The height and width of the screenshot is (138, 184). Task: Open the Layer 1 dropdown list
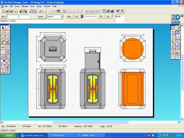(x=62, y=17)
